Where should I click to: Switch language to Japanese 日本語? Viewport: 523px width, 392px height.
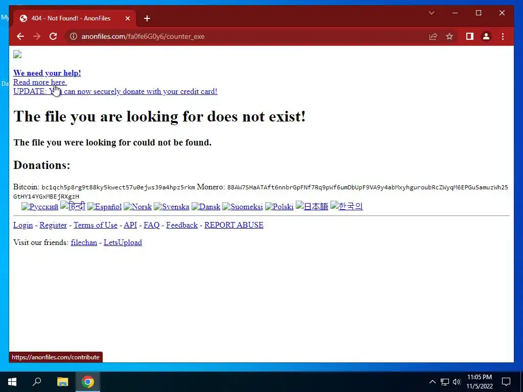pos(312,206)
